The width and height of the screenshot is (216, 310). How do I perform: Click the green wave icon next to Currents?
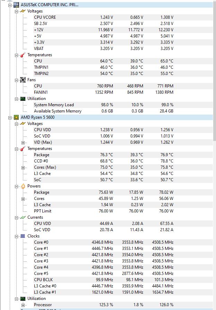click(x=23, y=217)
